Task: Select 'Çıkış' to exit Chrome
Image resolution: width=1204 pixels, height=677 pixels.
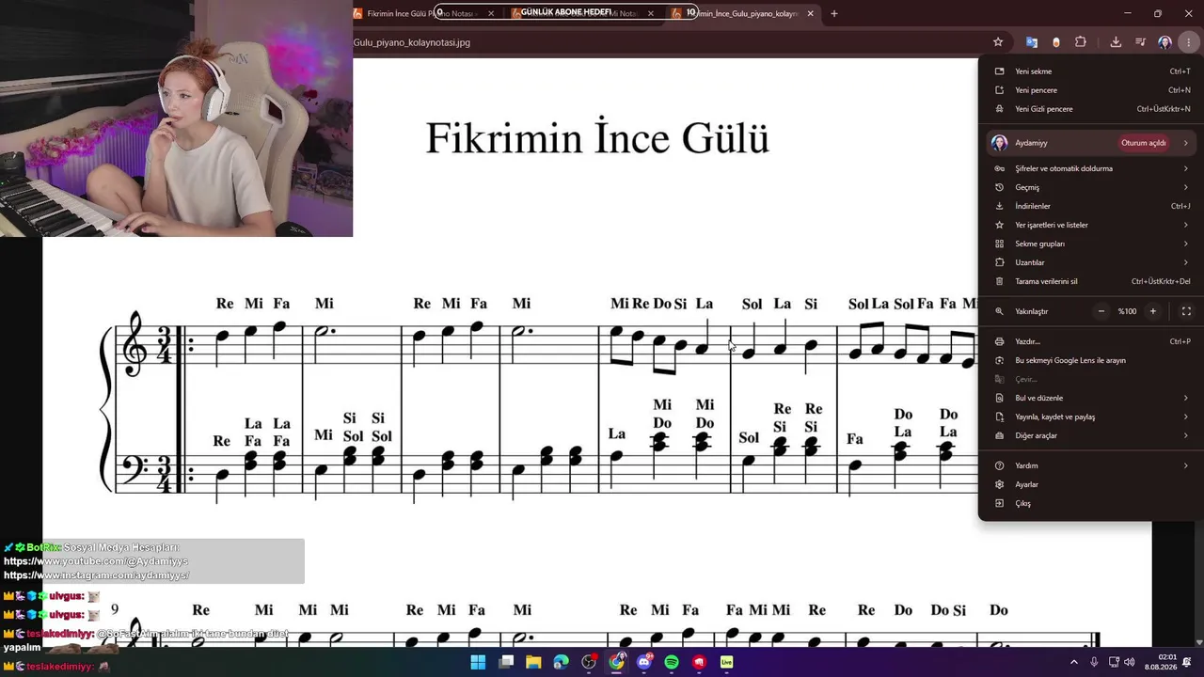Action: pyautogui.click(x=1092, y=503)
